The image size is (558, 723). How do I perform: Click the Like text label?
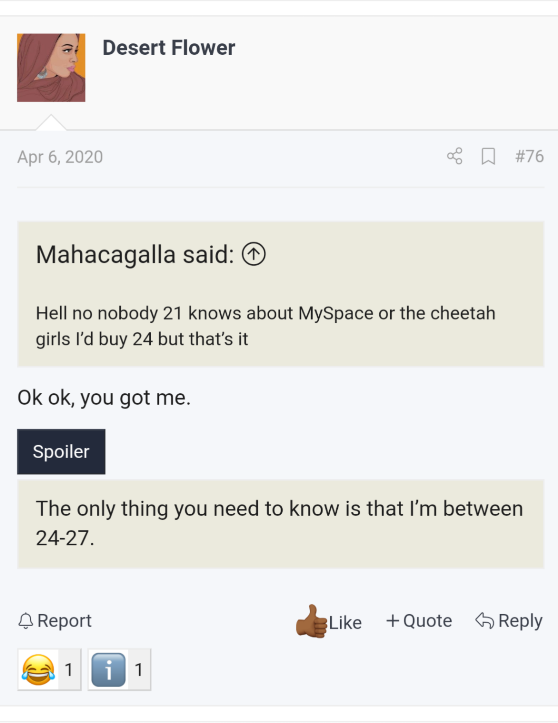[x=345, y=622]
